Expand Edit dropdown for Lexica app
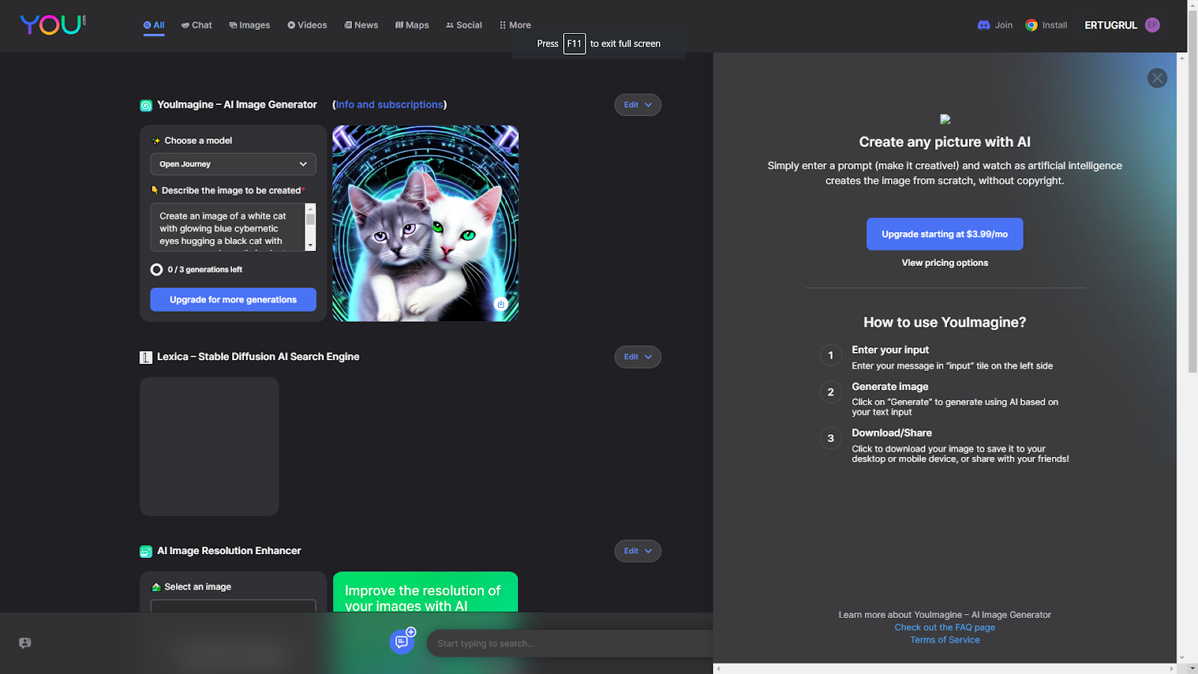The height and width of the screenshot is (674, 1198). tap(638, 357)
